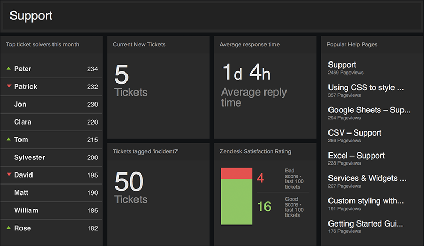424x246 pixels.
Task: Open the Using CSS to style help page
Action: point(365,87)
